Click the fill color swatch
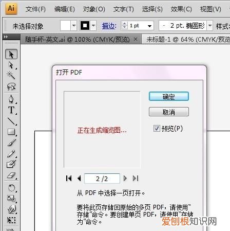This screenshot has width=230, height=231. [65, 26]
